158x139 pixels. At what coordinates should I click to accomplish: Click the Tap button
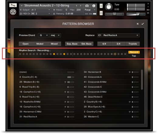(134, 56)
